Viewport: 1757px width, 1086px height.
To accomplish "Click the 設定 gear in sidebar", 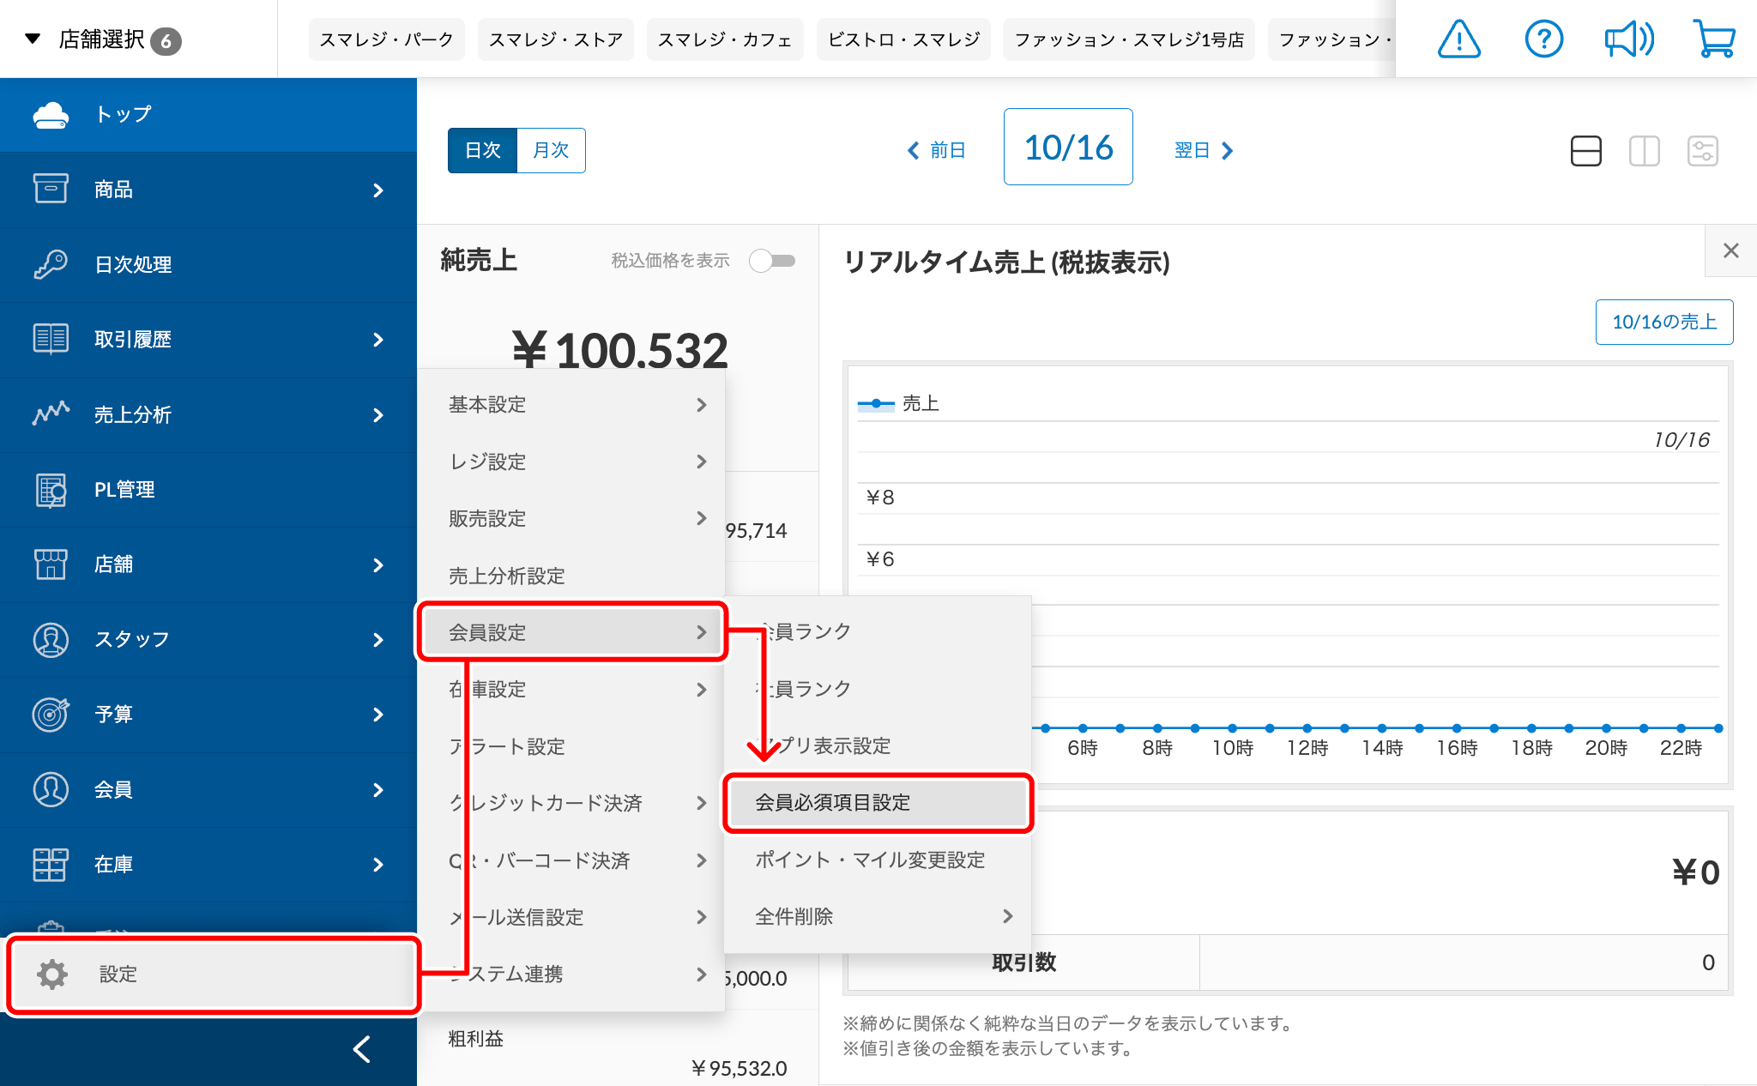I will point(53,974).
